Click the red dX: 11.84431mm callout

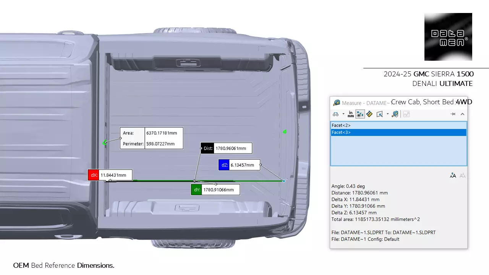110,175
